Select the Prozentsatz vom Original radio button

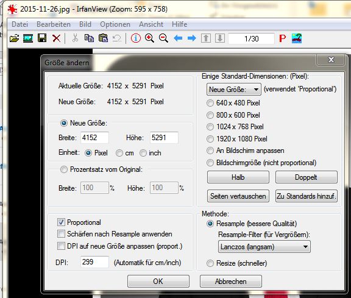tap(64, 169)
